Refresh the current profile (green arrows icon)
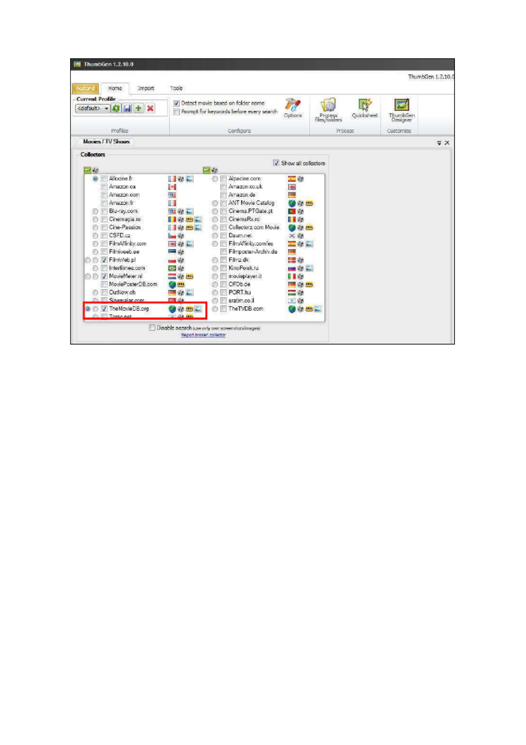 point(116,109)
